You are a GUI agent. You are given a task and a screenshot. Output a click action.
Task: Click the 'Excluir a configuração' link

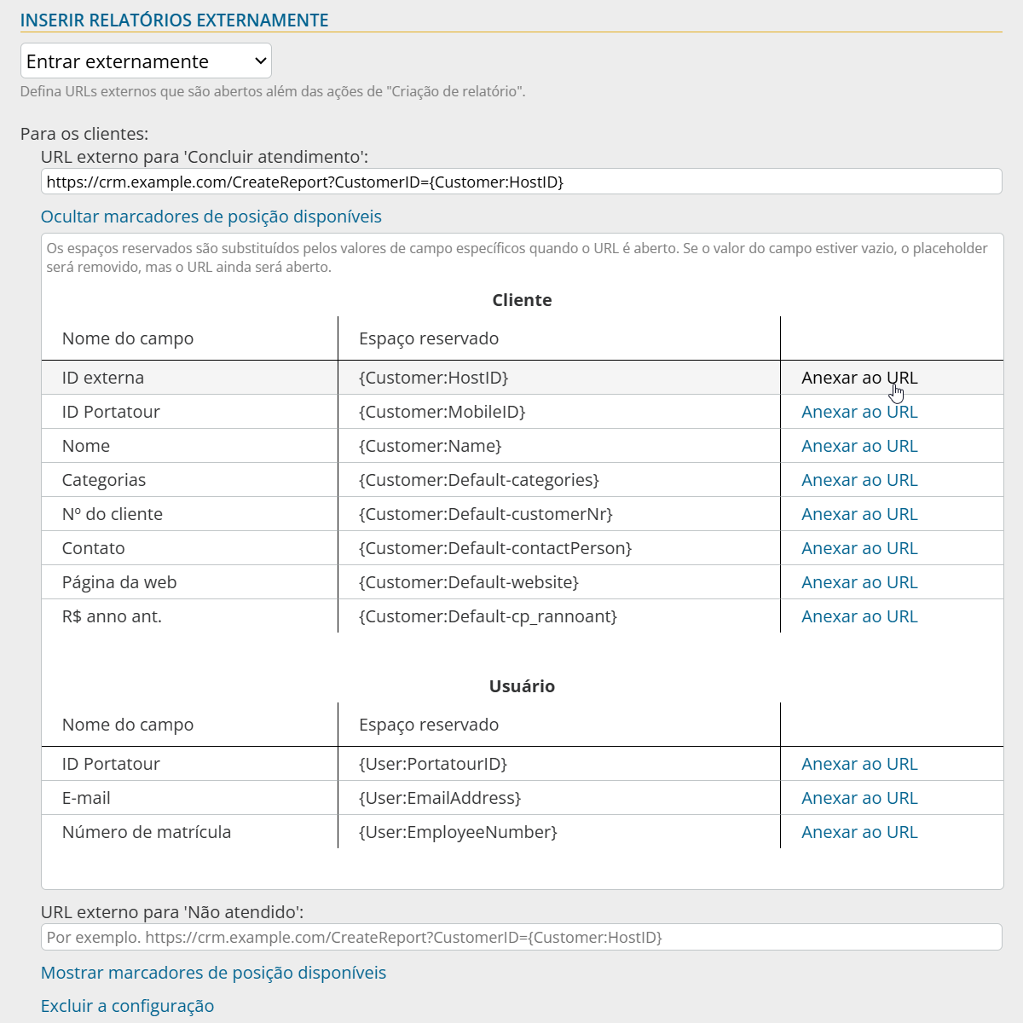click(127, 1006)
